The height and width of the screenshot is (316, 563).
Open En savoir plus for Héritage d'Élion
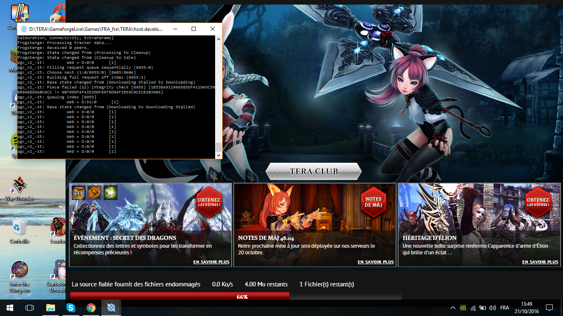[x=540, y=262]
